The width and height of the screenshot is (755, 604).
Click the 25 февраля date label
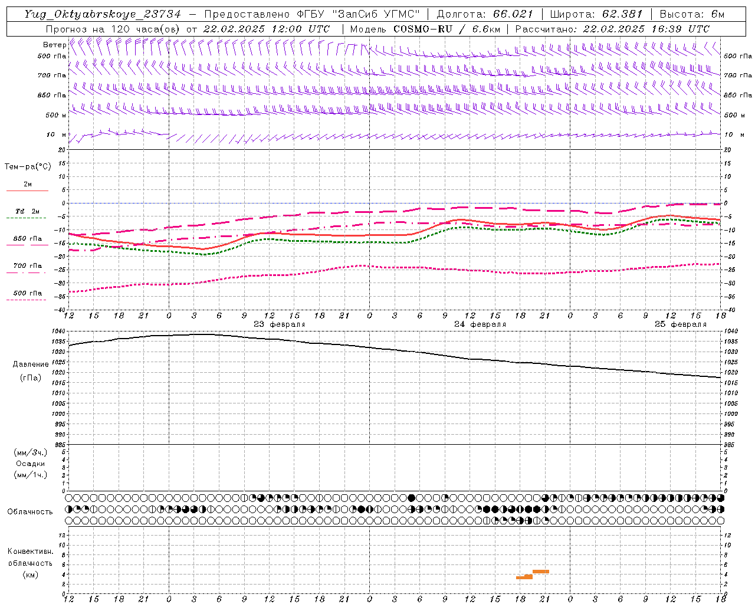(681, 324)
